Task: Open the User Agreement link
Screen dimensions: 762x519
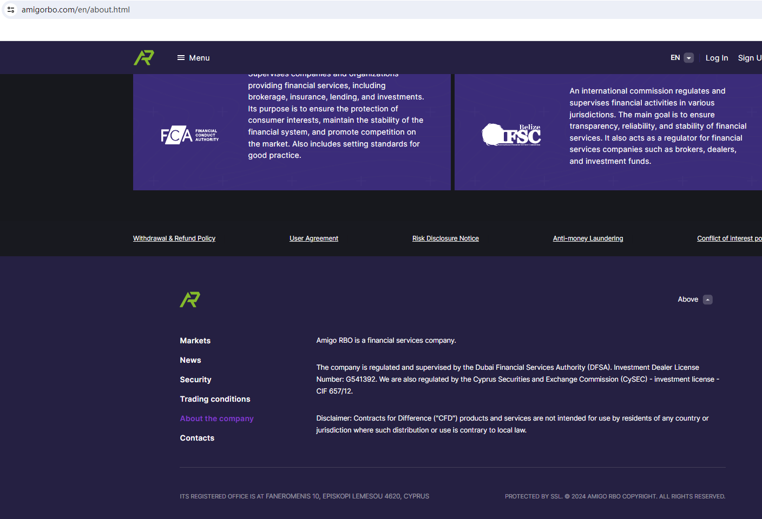Action: pos(314,238)
